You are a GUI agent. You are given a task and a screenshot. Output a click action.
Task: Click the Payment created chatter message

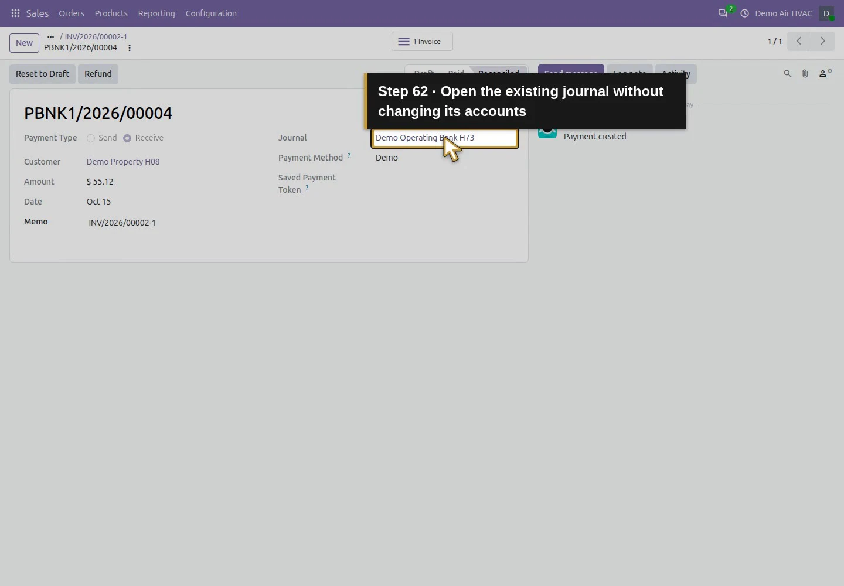595,137
